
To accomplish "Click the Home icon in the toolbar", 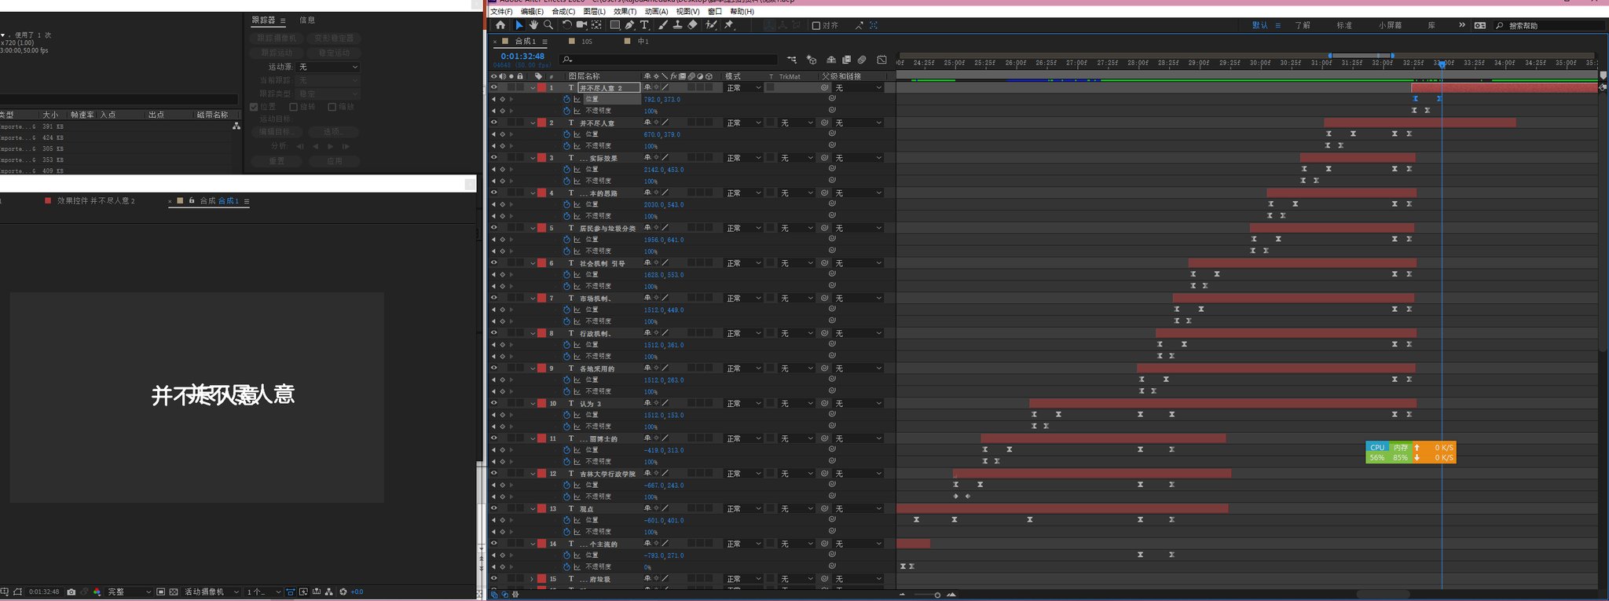I will pyautogui.click(x=500, y=25).
